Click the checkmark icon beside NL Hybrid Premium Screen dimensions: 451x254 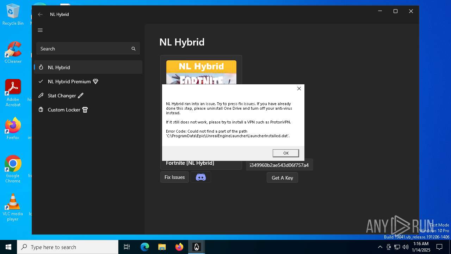tap(41, 81)
